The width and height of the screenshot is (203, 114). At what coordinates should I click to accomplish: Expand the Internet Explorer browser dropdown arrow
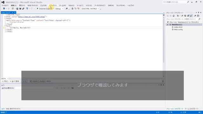[54, 9]
